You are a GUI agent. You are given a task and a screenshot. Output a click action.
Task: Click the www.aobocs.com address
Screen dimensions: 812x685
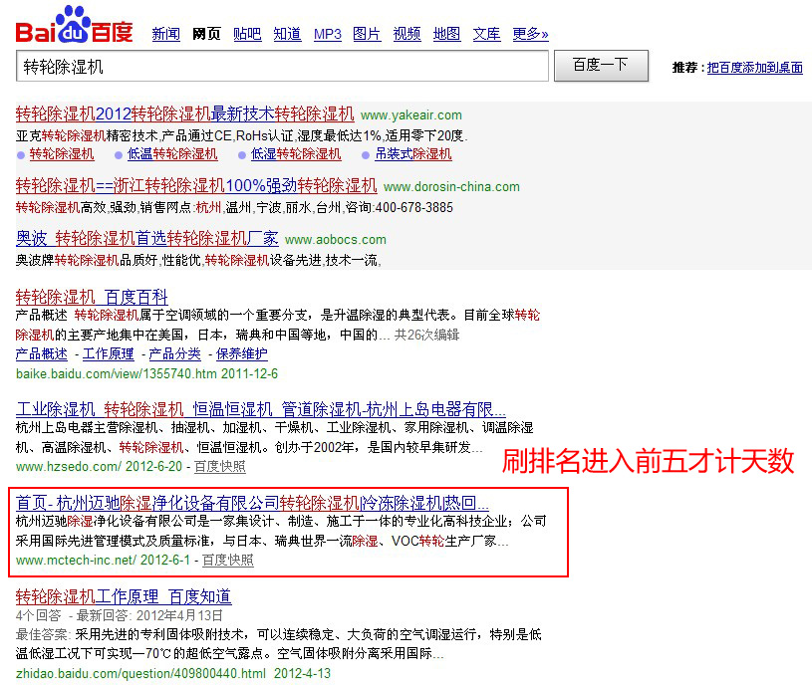pyautogui.click(x=336, y=240)
